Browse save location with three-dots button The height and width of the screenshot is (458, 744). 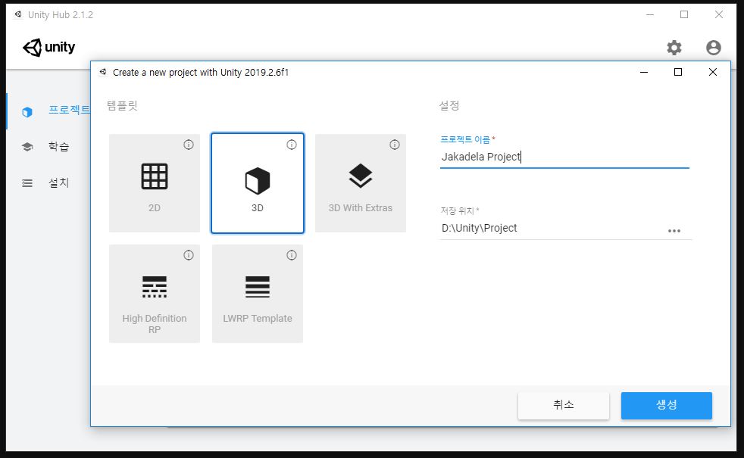click(x=674, y=231)
